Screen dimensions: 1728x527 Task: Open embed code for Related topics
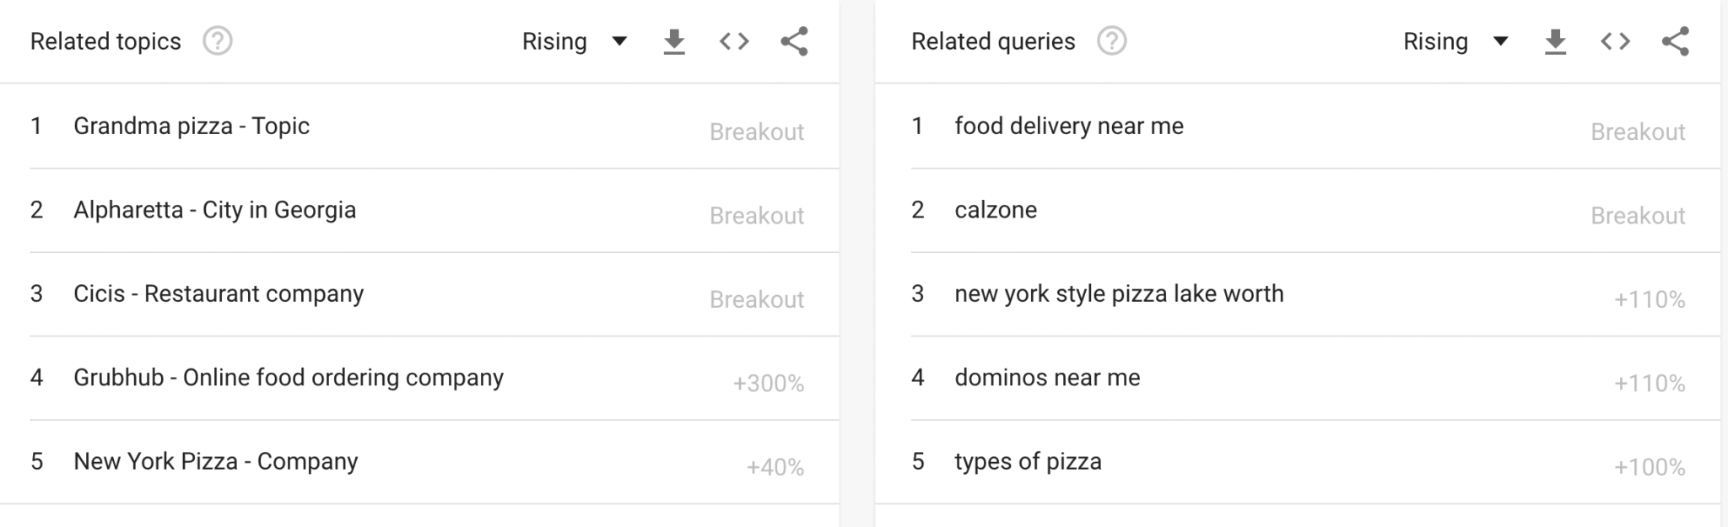(734, 41)
